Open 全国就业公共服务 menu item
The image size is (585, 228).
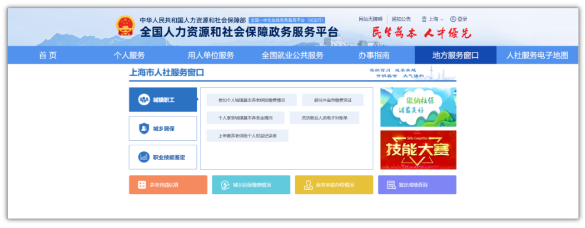tap(292, 56)
